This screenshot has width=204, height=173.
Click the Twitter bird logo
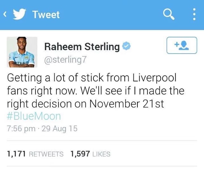(20, 14)
